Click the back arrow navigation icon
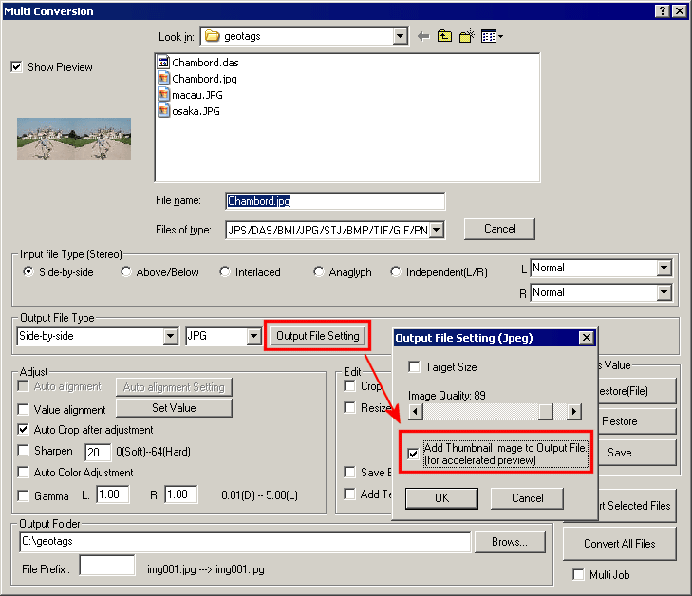This screenshot has height=596, width=692. pos(423,37)
